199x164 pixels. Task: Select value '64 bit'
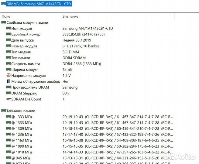click(x=67, y=70)
